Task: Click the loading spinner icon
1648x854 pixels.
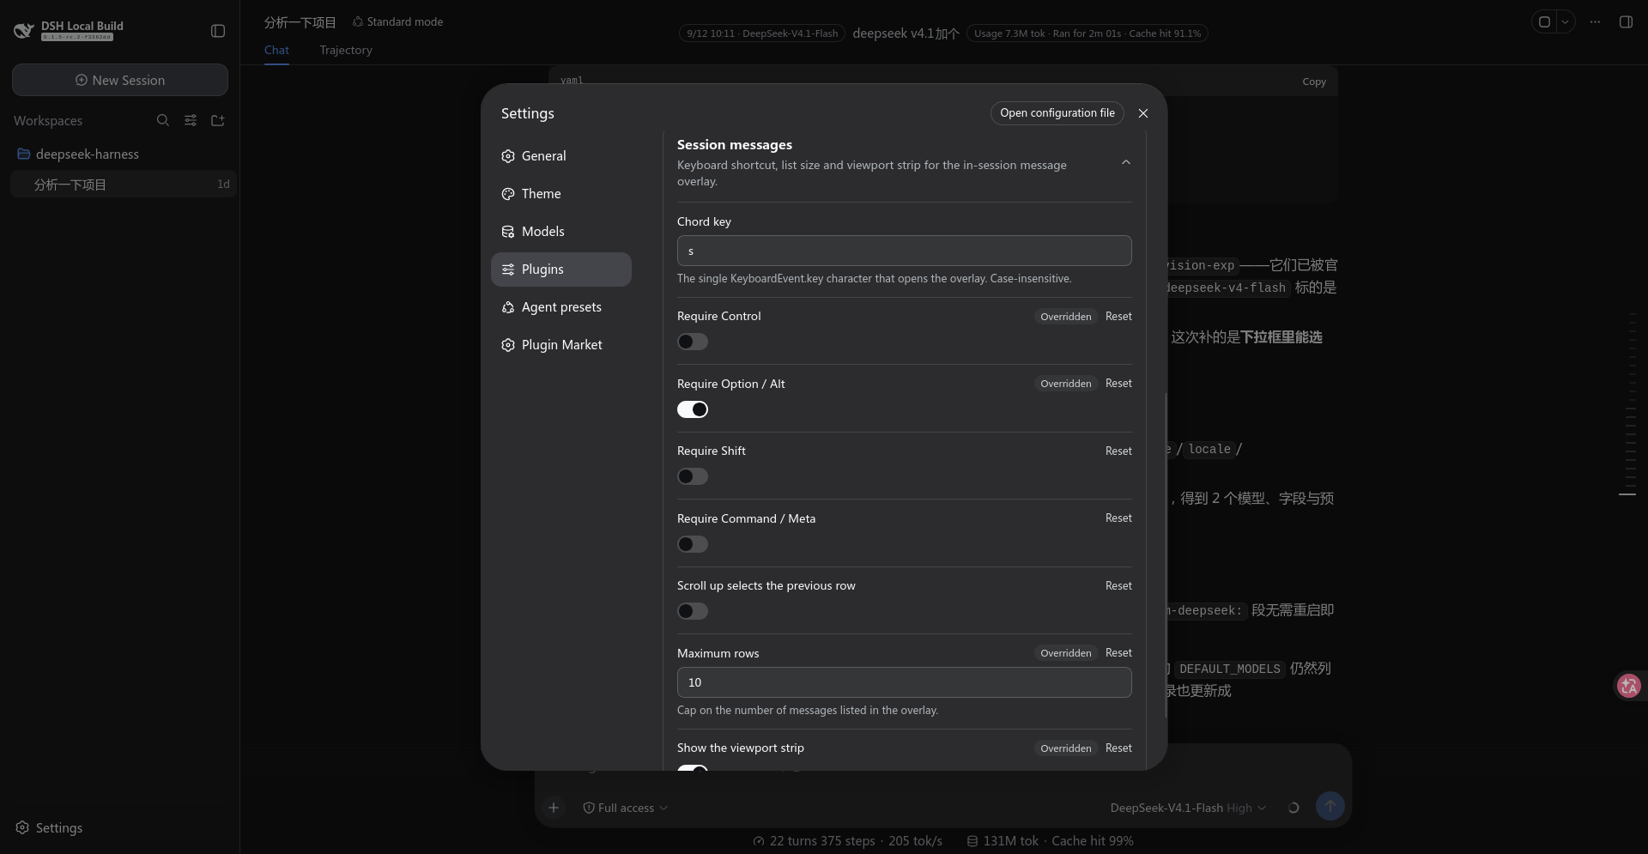Action: tap(1294, 808)
